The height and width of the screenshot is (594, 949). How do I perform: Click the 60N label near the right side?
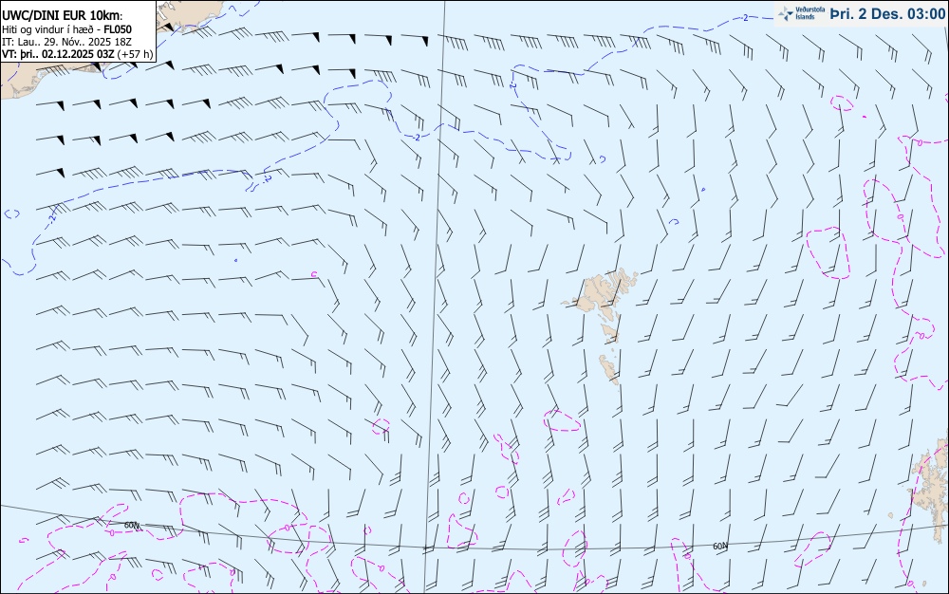pyautogui.click(x=719, y=547)
